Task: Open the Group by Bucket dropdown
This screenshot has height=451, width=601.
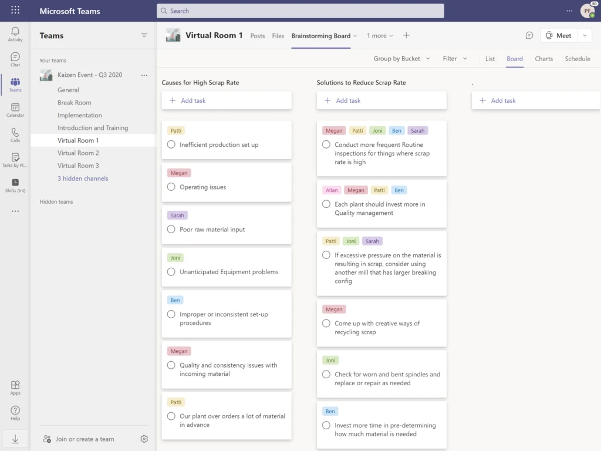Action: click(x=401, y=59)
